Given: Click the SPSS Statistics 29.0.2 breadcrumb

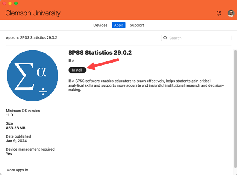Looking at the screenshot, I should coord(39,38).
